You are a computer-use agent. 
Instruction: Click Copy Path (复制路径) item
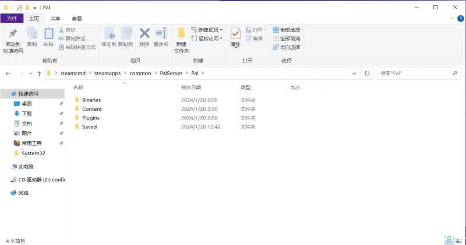point(72,38)
